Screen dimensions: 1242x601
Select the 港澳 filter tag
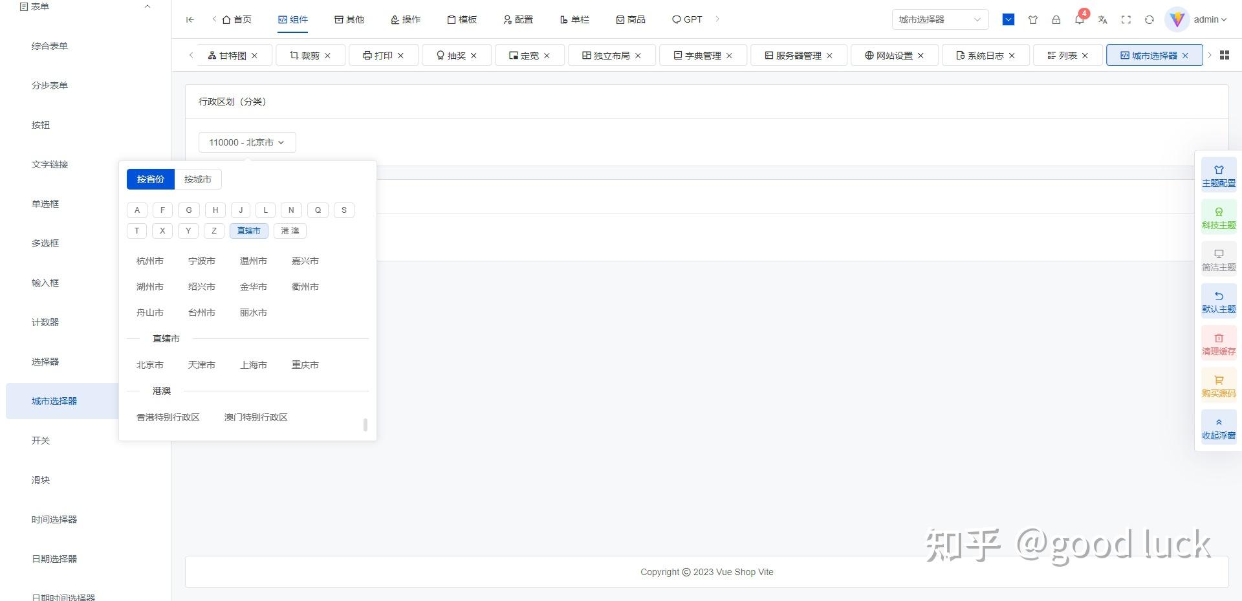[290, 231]
